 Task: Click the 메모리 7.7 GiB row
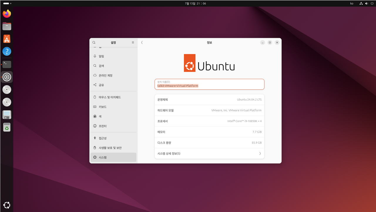[209, 132]
